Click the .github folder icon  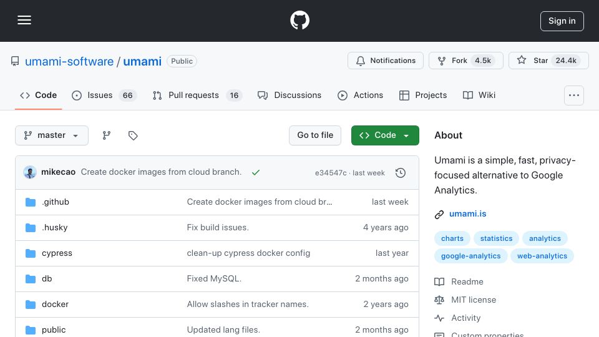pos(31,202)
